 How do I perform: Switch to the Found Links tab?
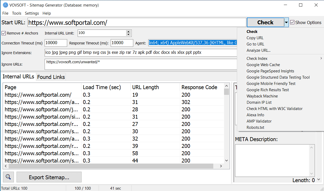51,77
